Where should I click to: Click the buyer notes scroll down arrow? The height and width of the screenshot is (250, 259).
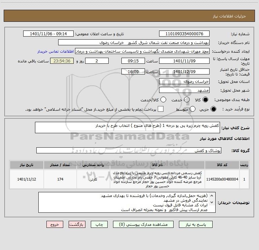point(212,202)
